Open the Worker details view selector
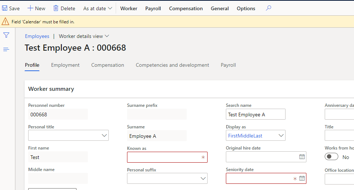Viewport: 354px width, 190px height. click(84, 36)
